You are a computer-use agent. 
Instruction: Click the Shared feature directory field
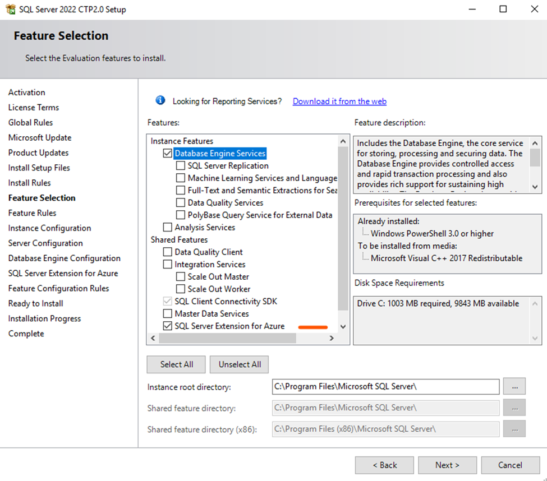[x=385, y=408]
